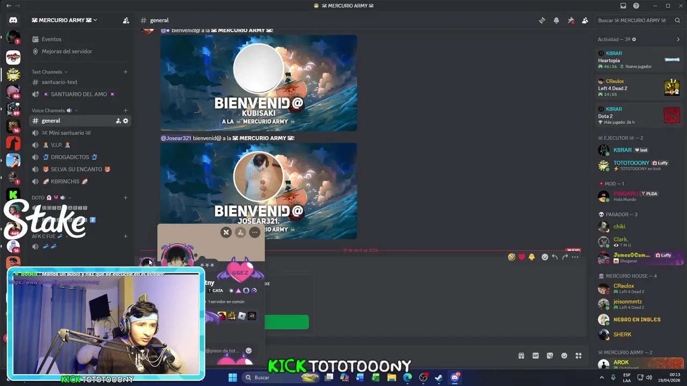Open member NEGRO EN INGLES profile
Viewport: 687px width, 386px height.
[639, 320]
